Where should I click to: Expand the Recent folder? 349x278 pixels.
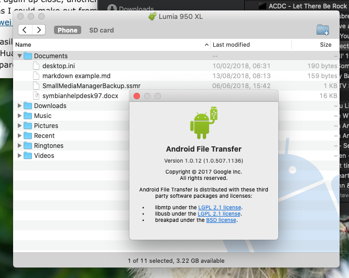coord(19,136)
